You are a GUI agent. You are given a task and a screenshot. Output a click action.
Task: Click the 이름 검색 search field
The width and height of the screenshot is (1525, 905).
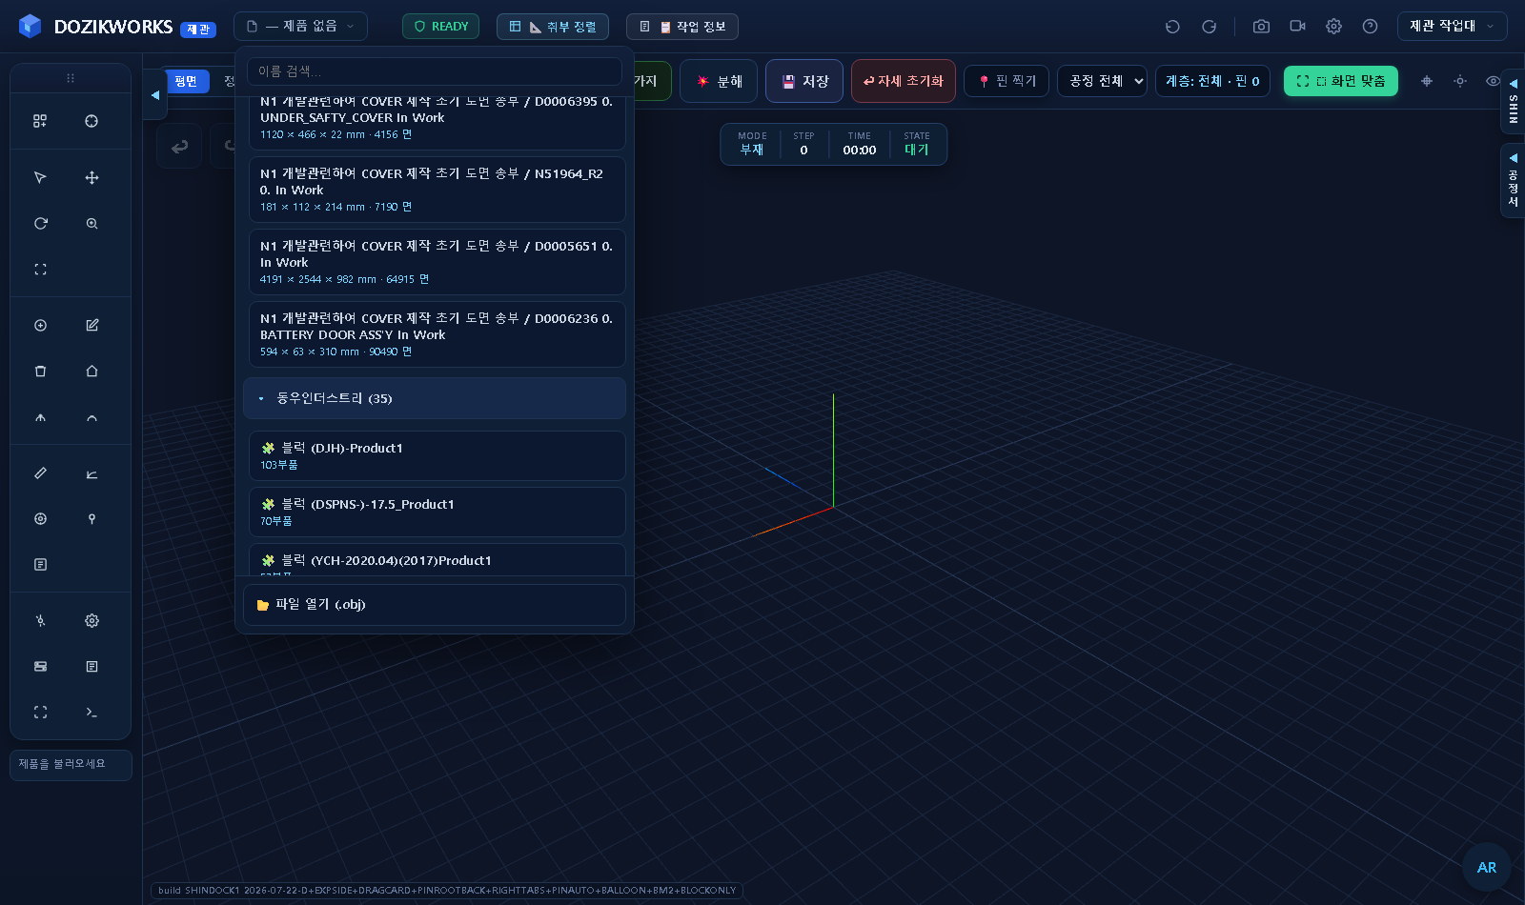tap(435, 71)
